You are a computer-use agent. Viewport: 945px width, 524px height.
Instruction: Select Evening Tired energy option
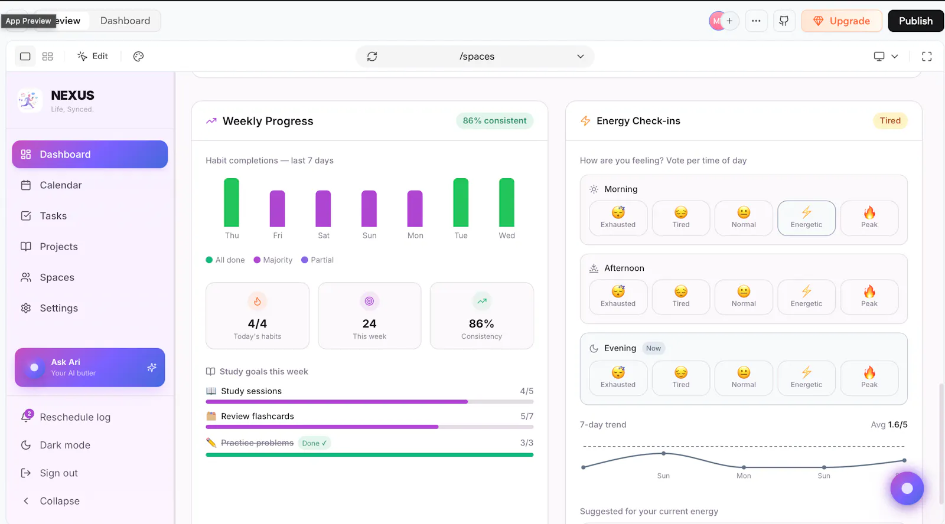pos(681,378)
